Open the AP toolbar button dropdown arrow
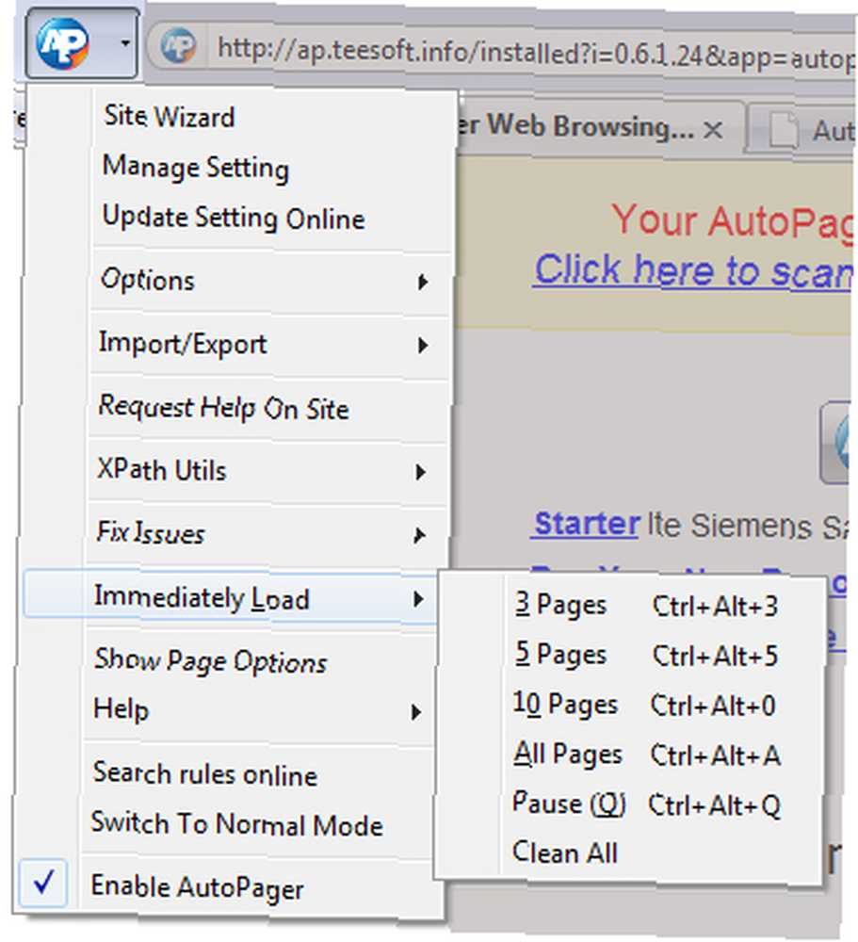 pyautogui.click(x=125, y=43)
